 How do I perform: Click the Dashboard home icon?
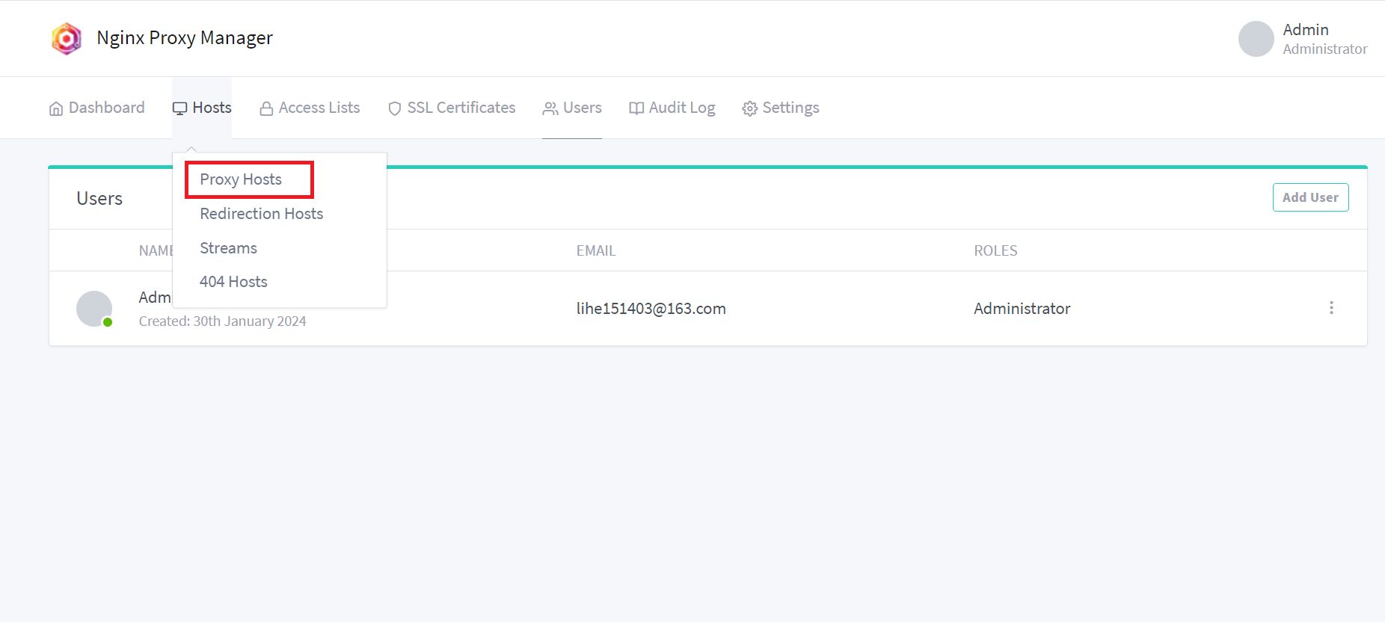[56, 108]
